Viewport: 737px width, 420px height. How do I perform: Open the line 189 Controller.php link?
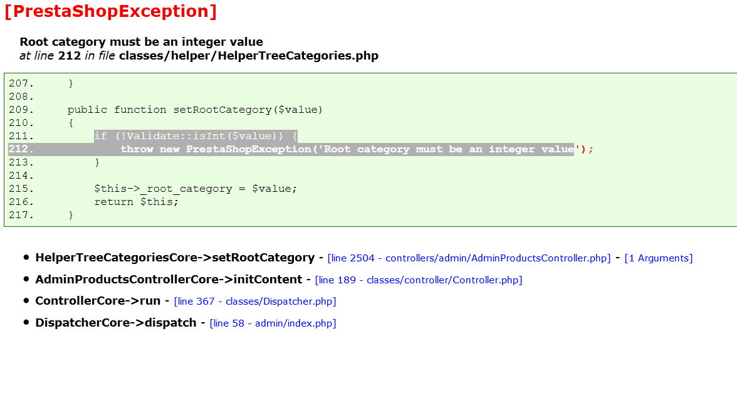coord(419,280)
